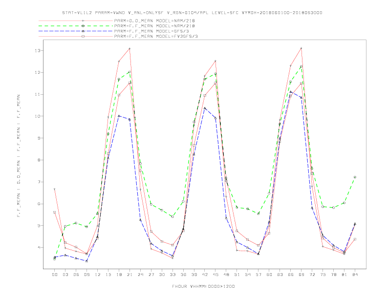Image resolution: width=387 pixels, height=299 pixels.
Task: Click x-axis tick label 42
Action: pos(205,275)
